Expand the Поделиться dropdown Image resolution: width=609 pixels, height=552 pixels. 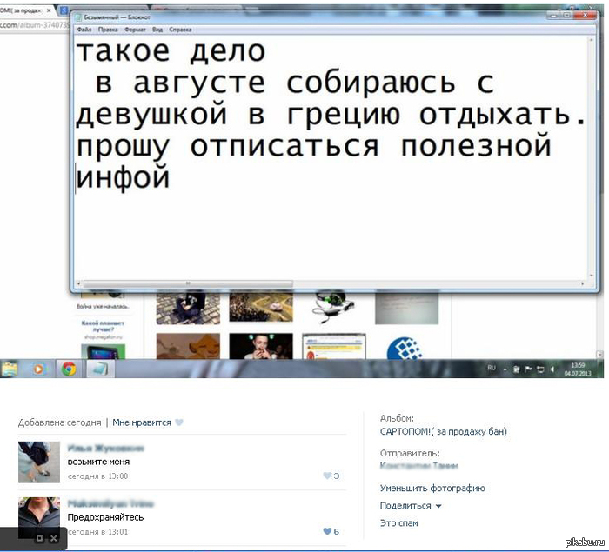coord(411,506)
